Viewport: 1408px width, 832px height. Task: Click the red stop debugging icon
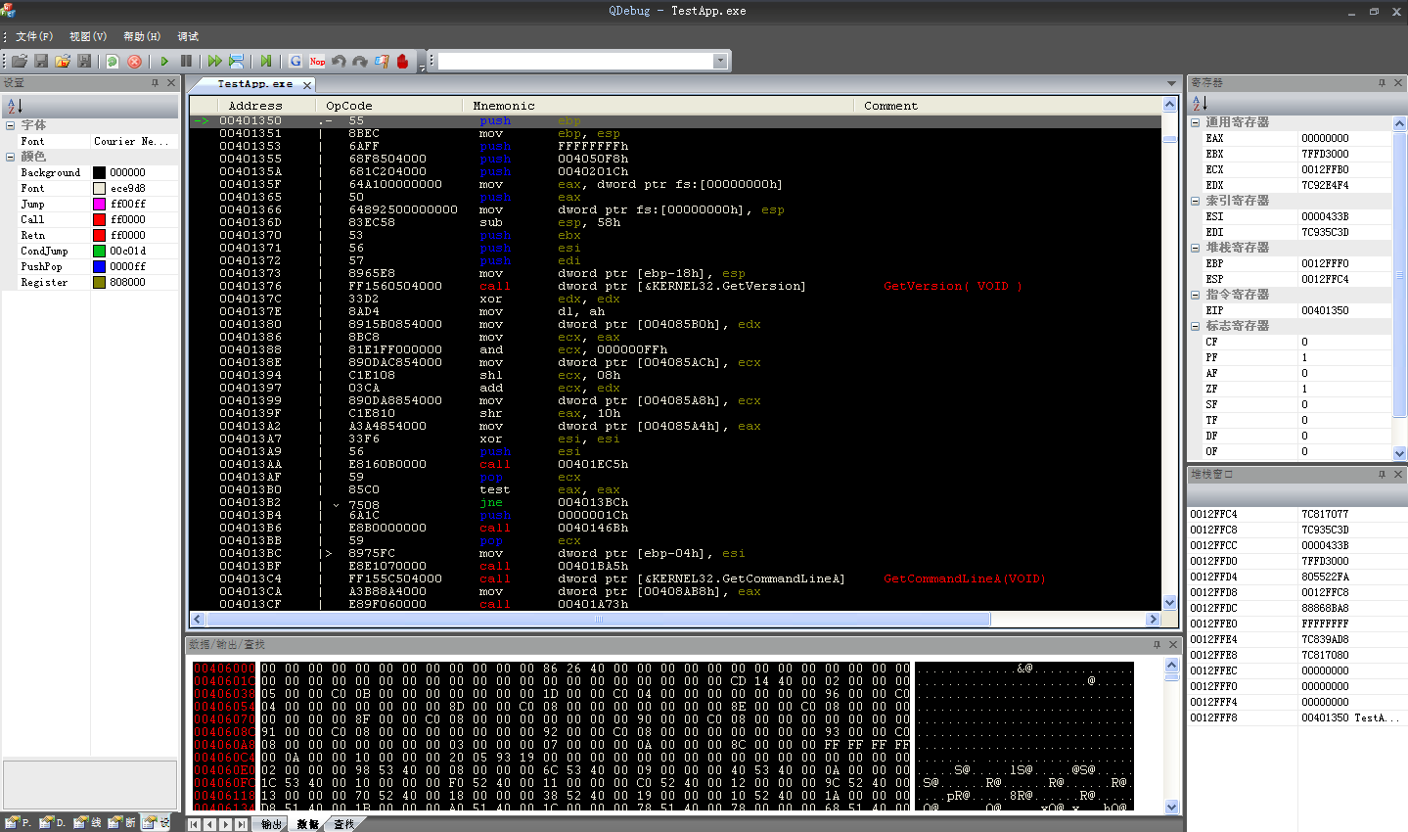pyautogui.click(x=135, y=61)
